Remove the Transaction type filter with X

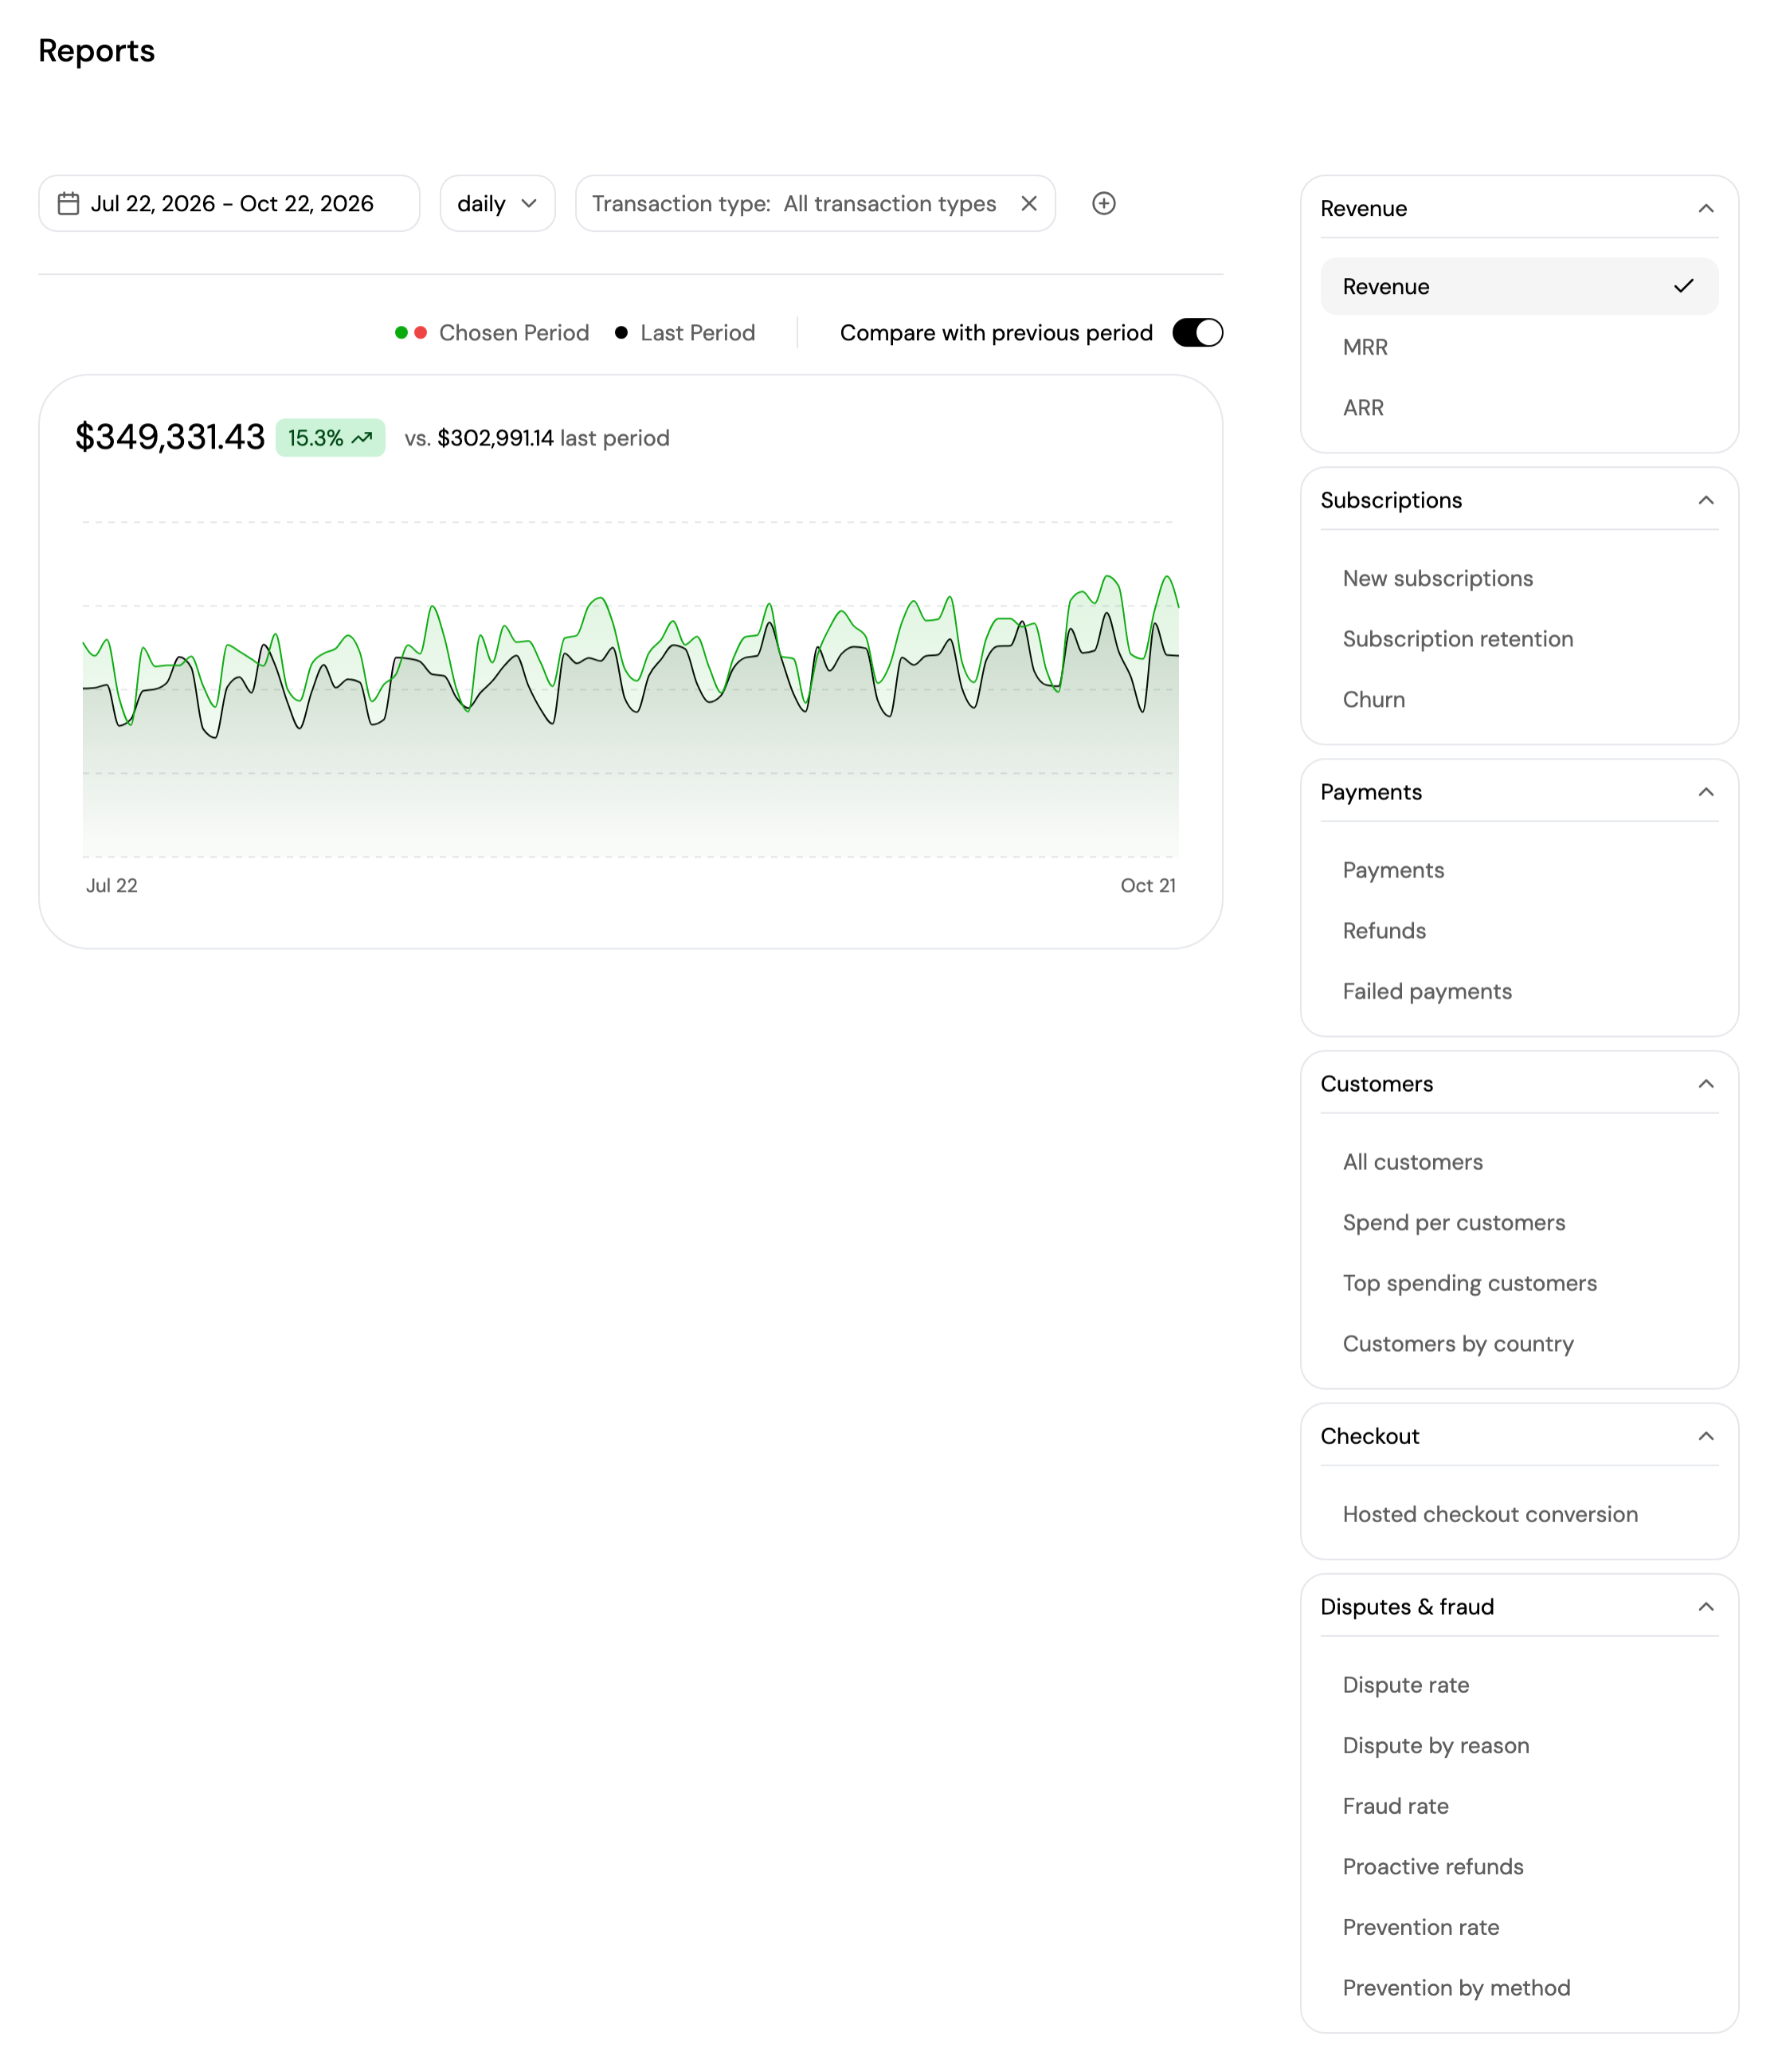[x=1028, y=204]
